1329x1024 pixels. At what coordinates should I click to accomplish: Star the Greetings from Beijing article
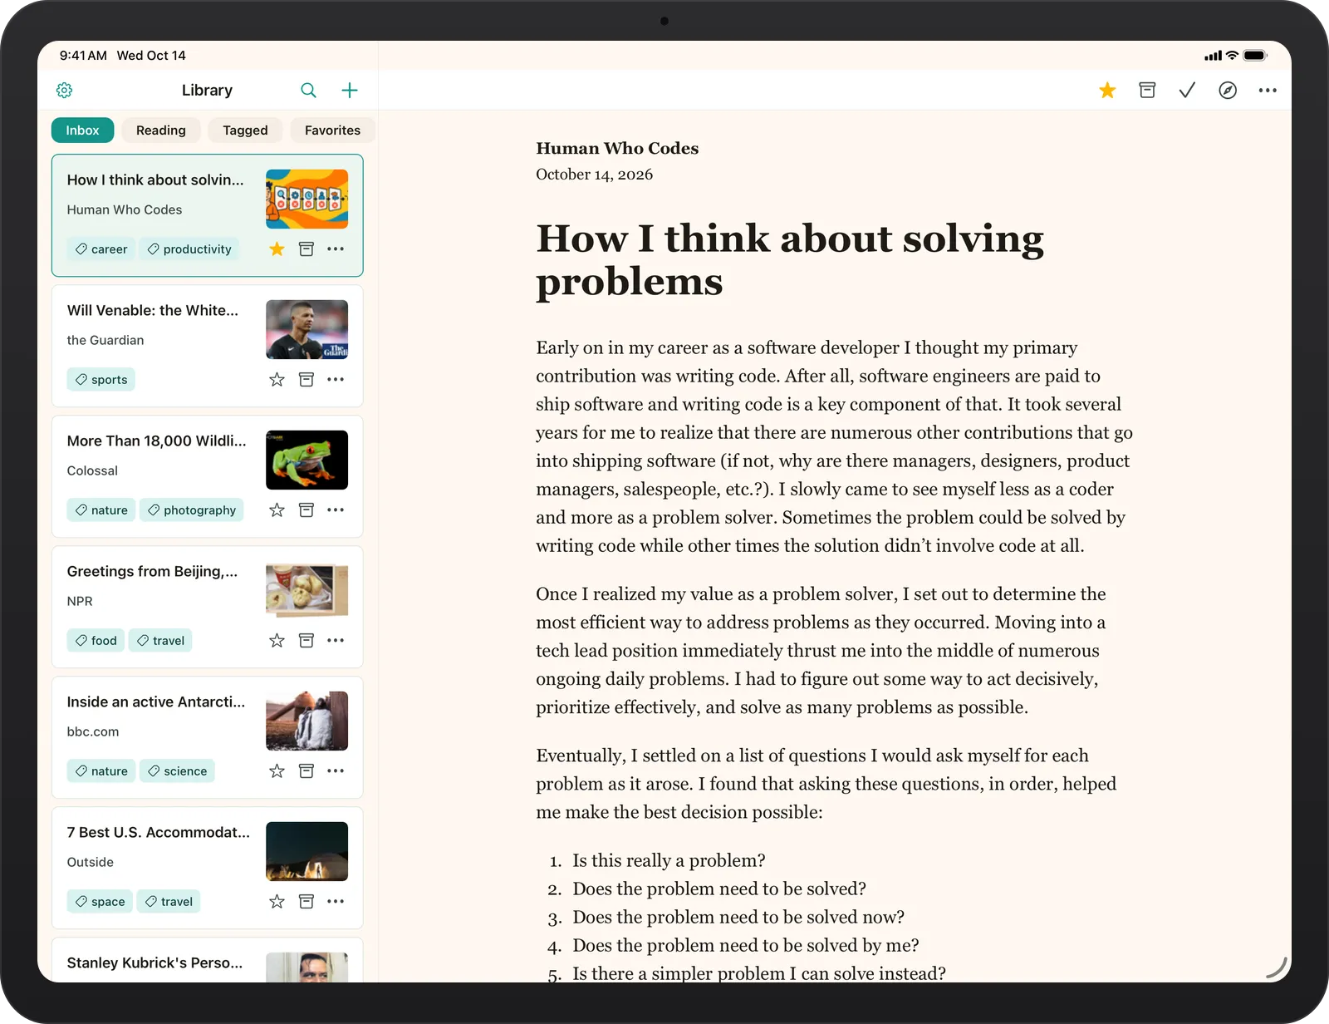(277, 640)
